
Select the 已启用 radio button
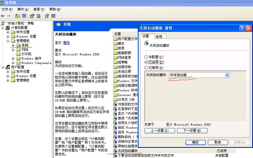146,62
